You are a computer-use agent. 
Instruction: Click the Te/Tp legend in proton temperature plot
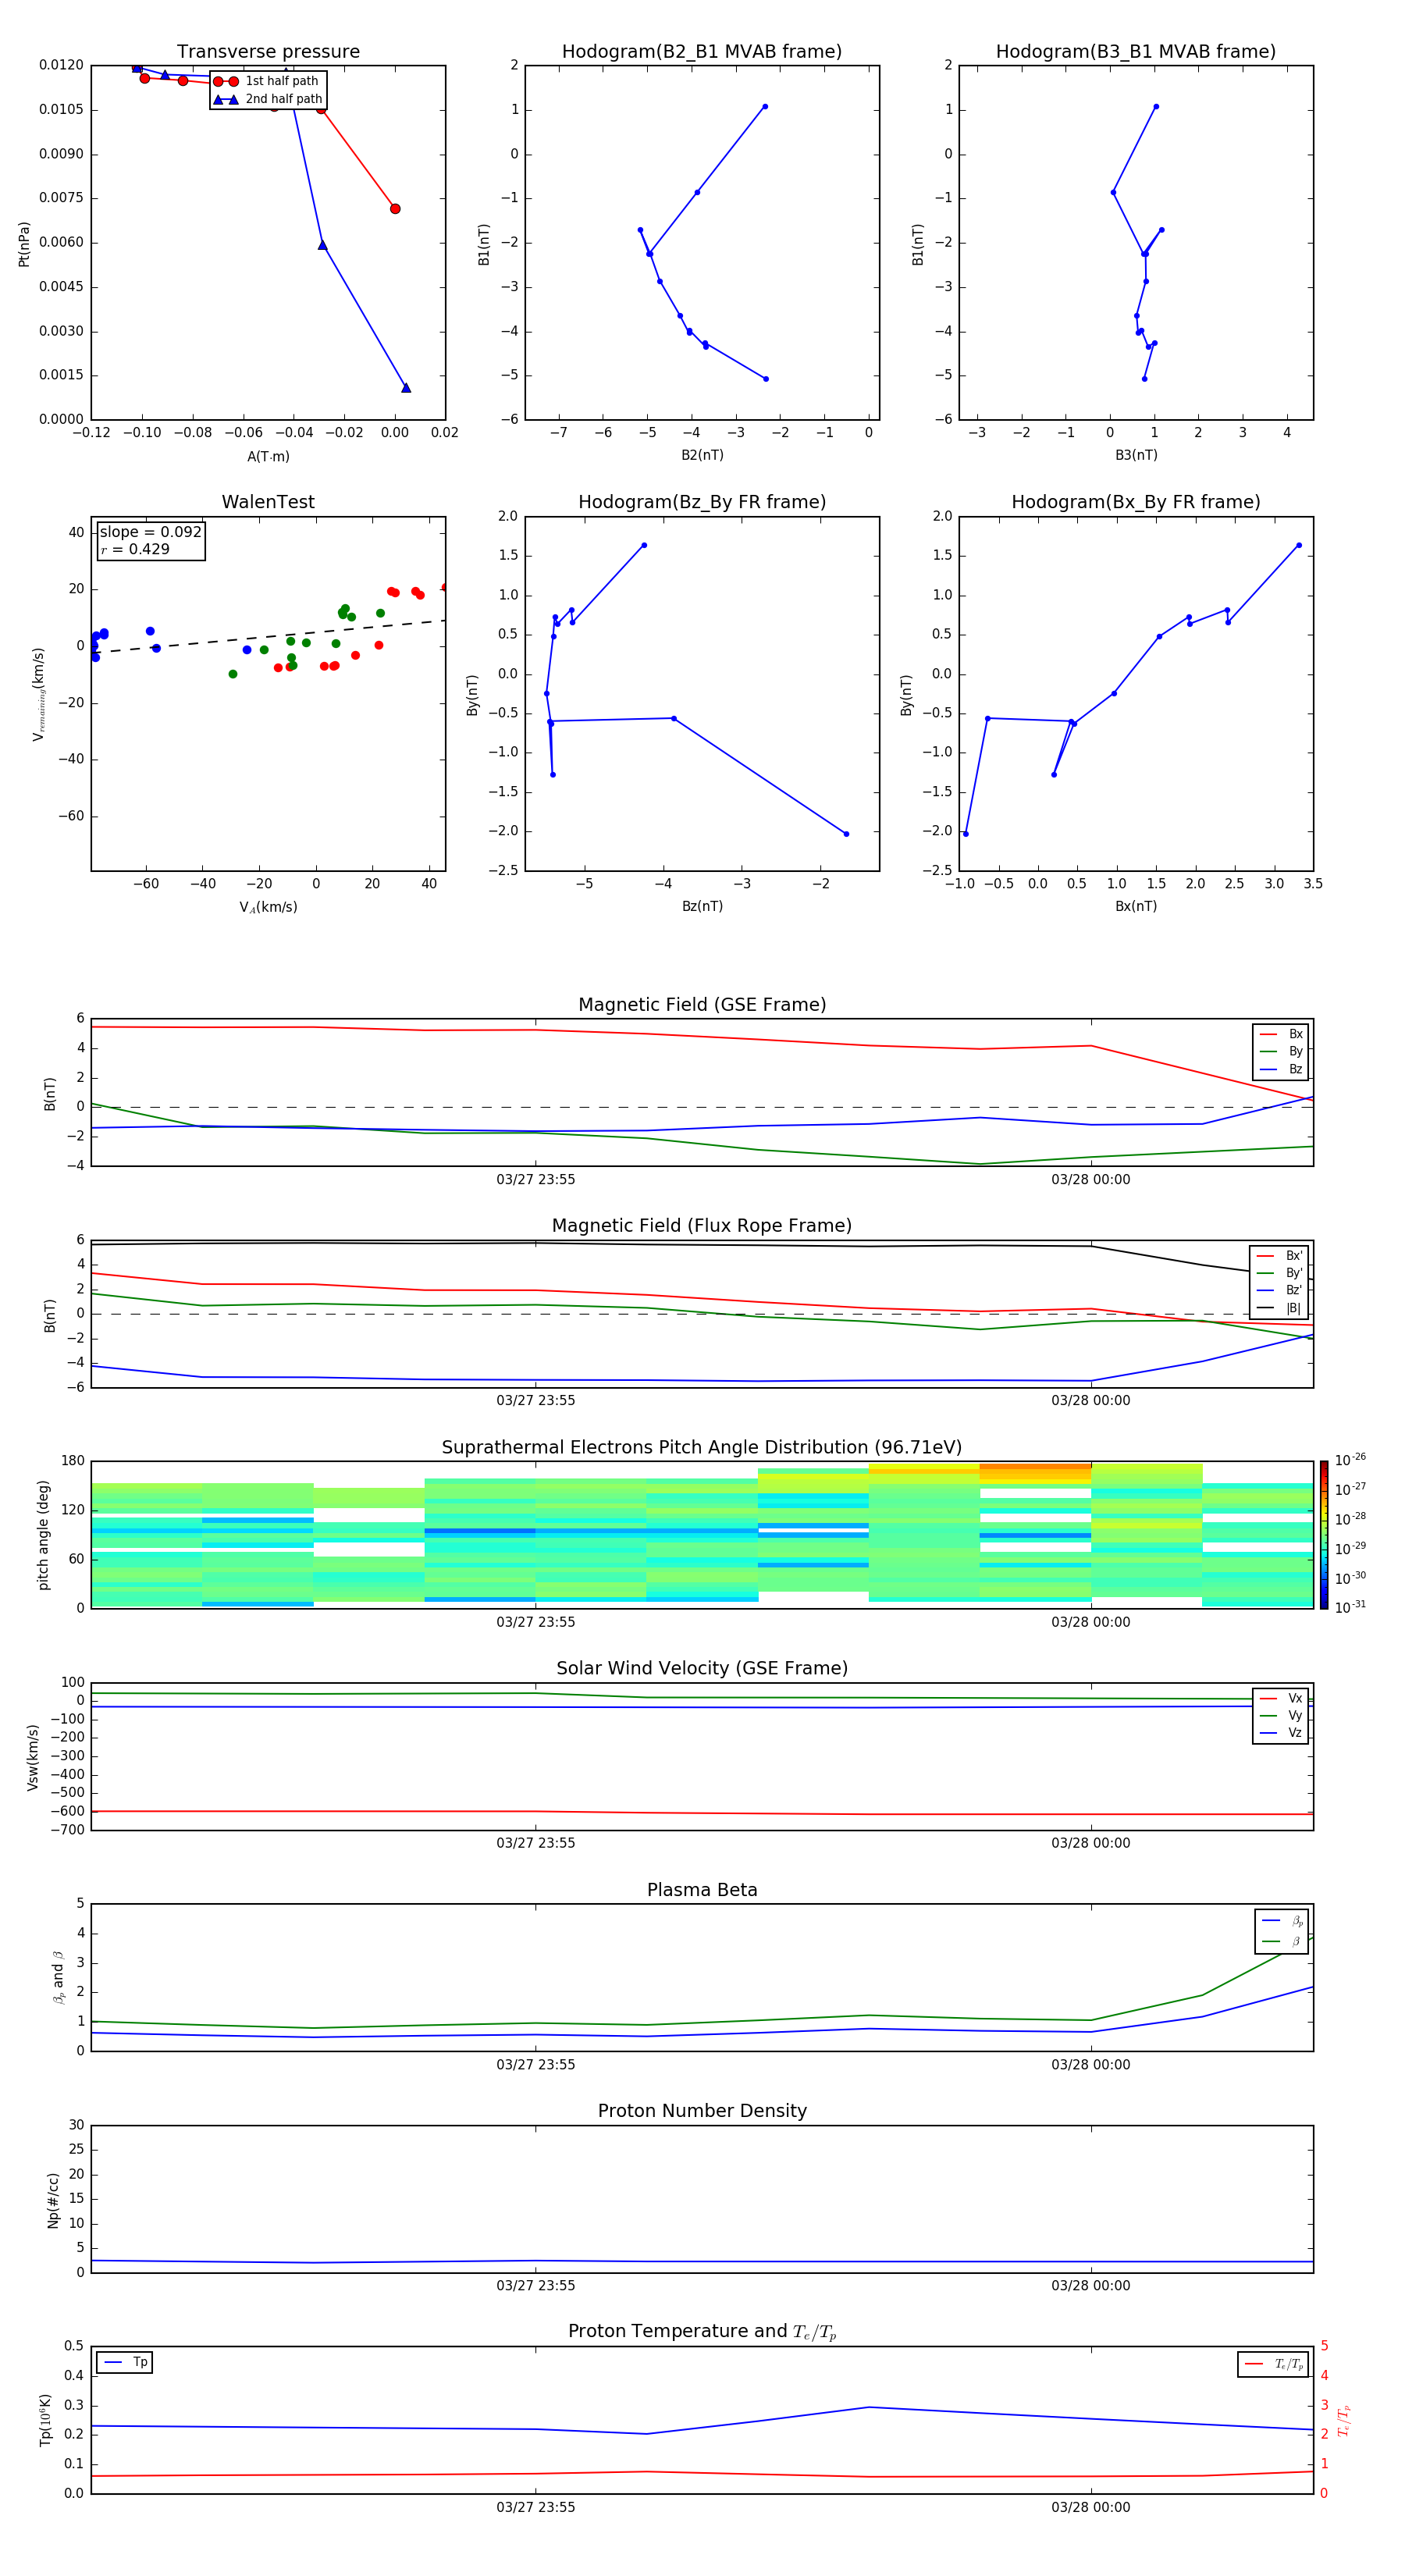(1274, 2364)
